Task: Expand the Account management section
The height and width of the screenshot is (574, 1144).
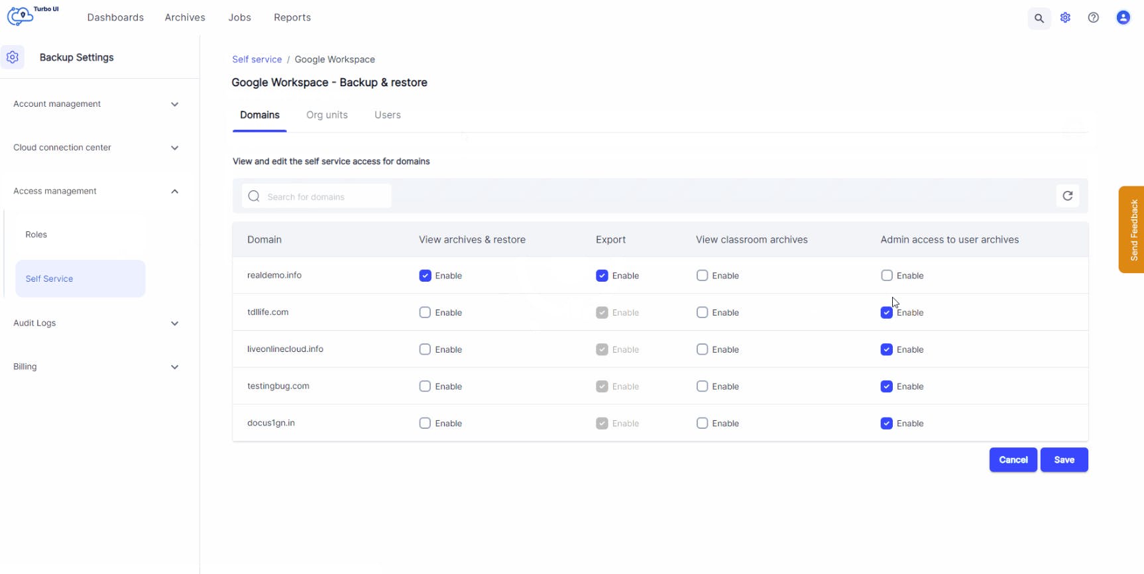Action: (174, 104)
